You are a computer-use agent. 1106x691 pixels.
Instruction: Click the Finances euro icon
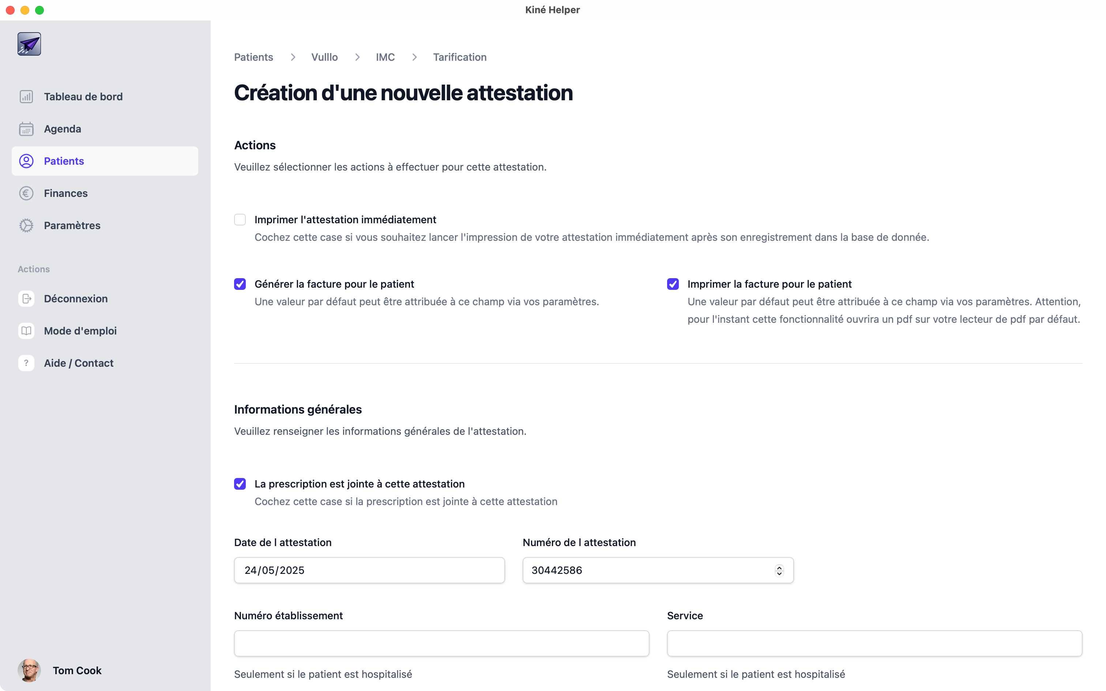click(x=26, y=193)
